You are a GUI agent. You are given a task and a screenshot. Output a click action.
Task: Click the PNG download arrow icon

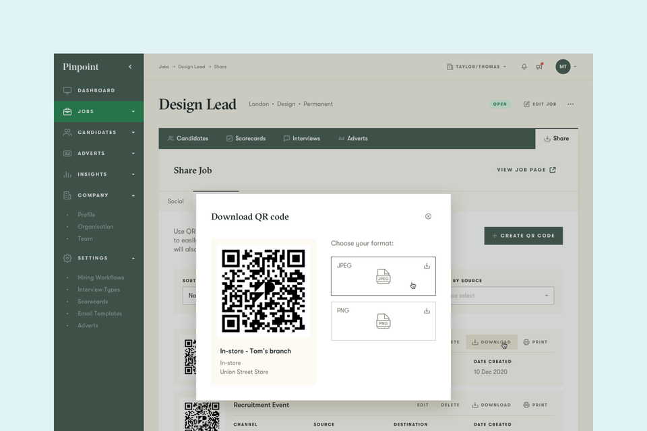(427, 310)
